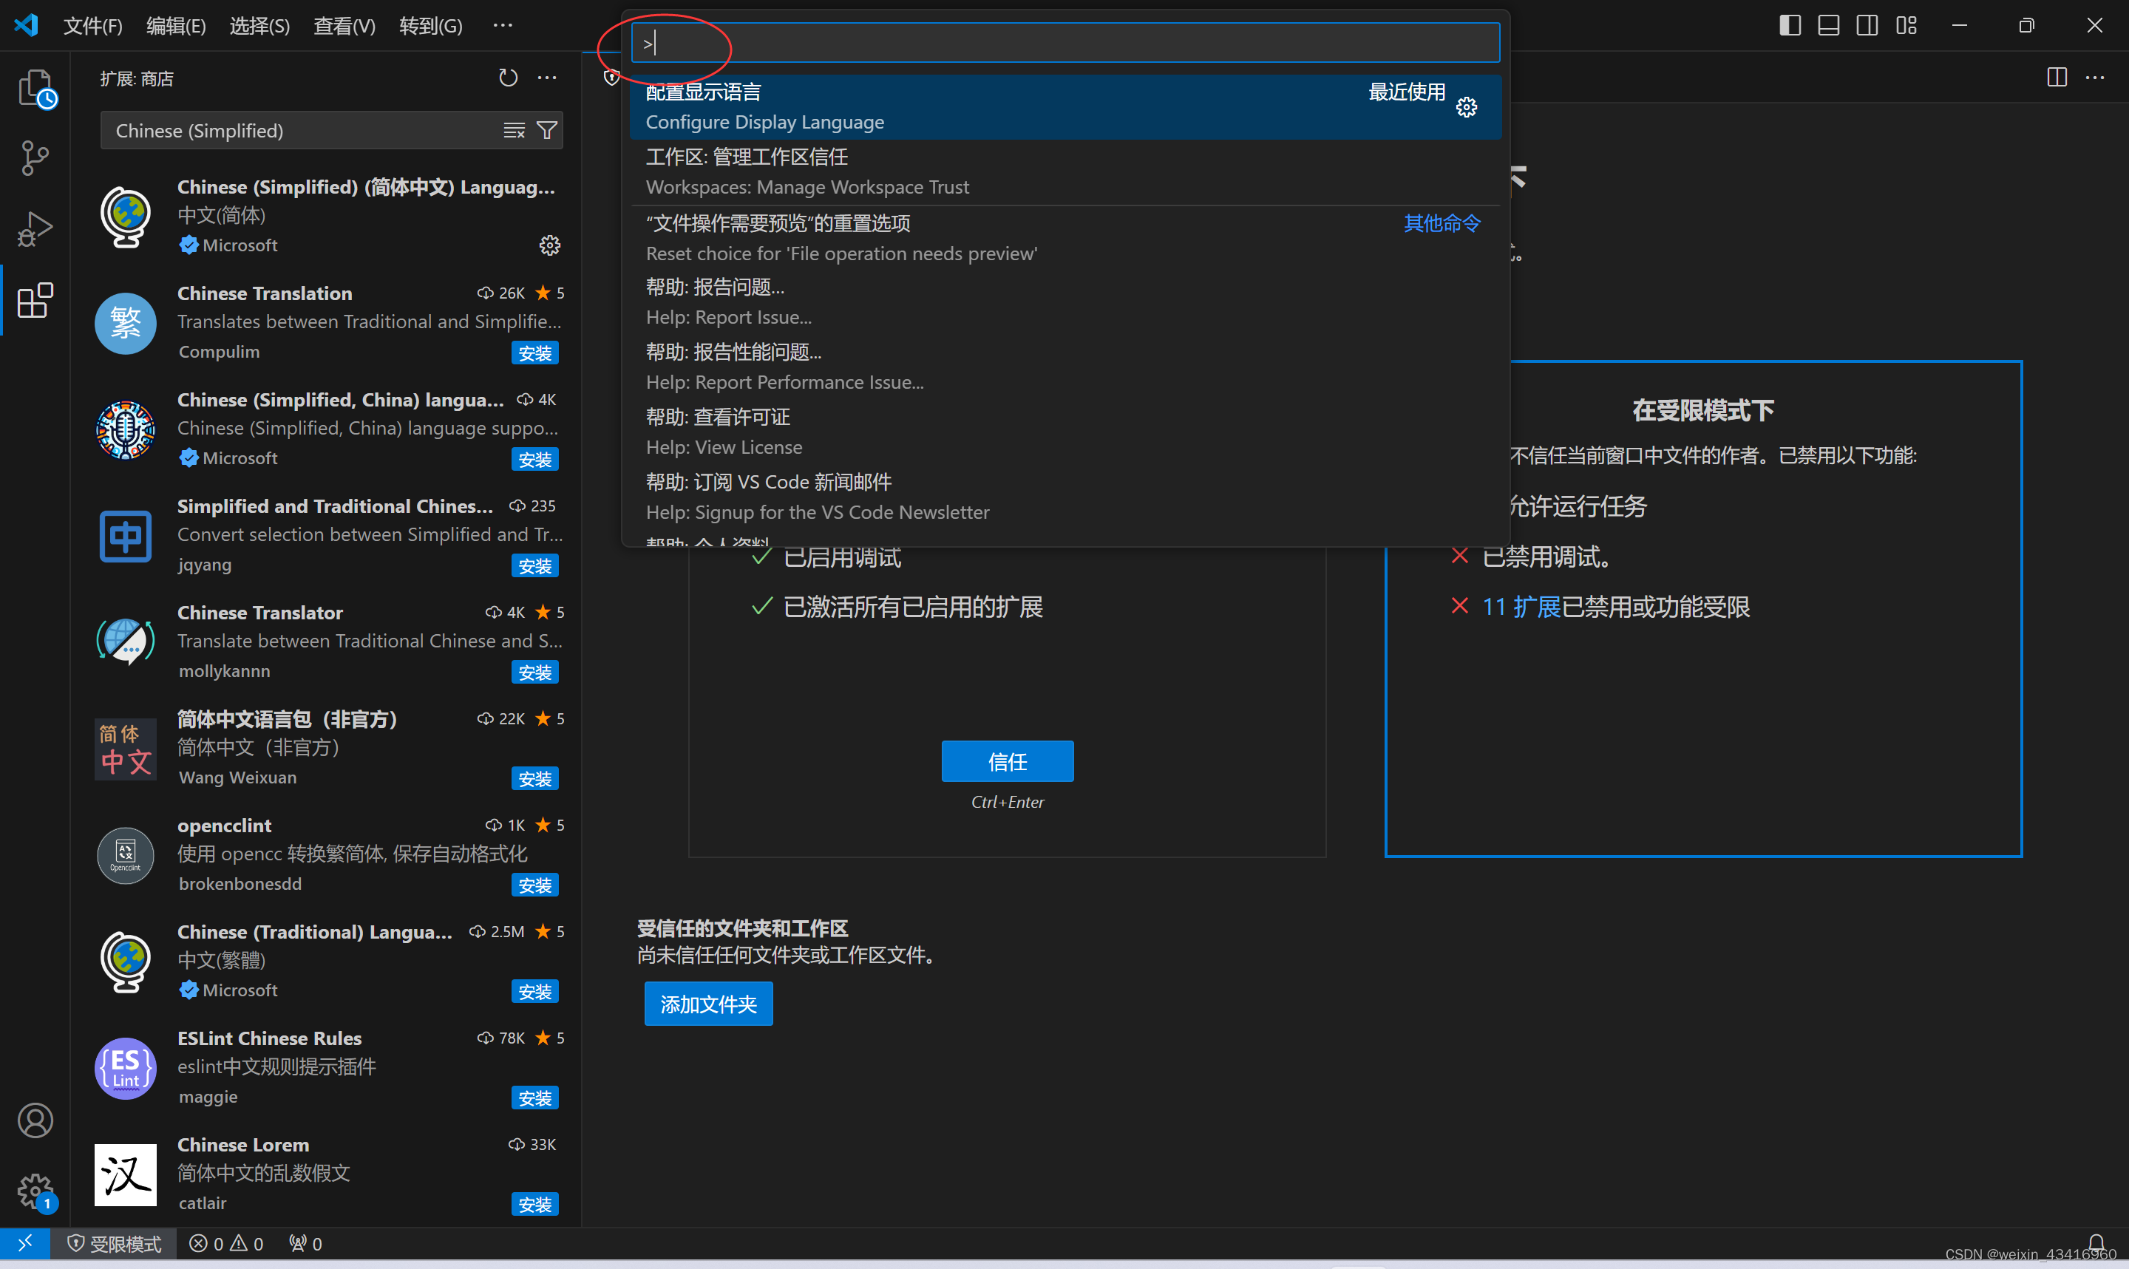Screen dimensions: 2129x1269
Task: Toggle the secondary side bar layout
Action: tap(1867, 26)
